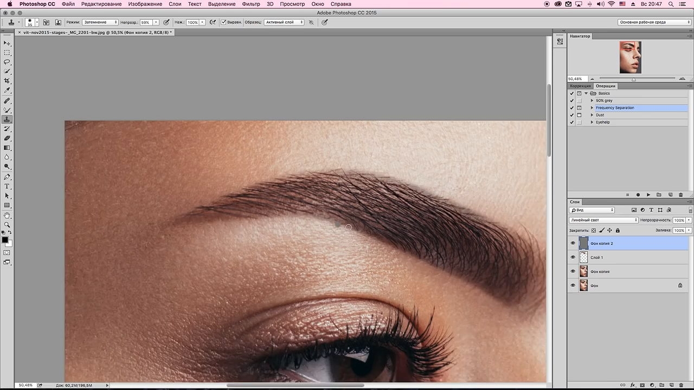Open the Слои menu in the menu bar
The image size is (694, 390).
click(175, 4)
